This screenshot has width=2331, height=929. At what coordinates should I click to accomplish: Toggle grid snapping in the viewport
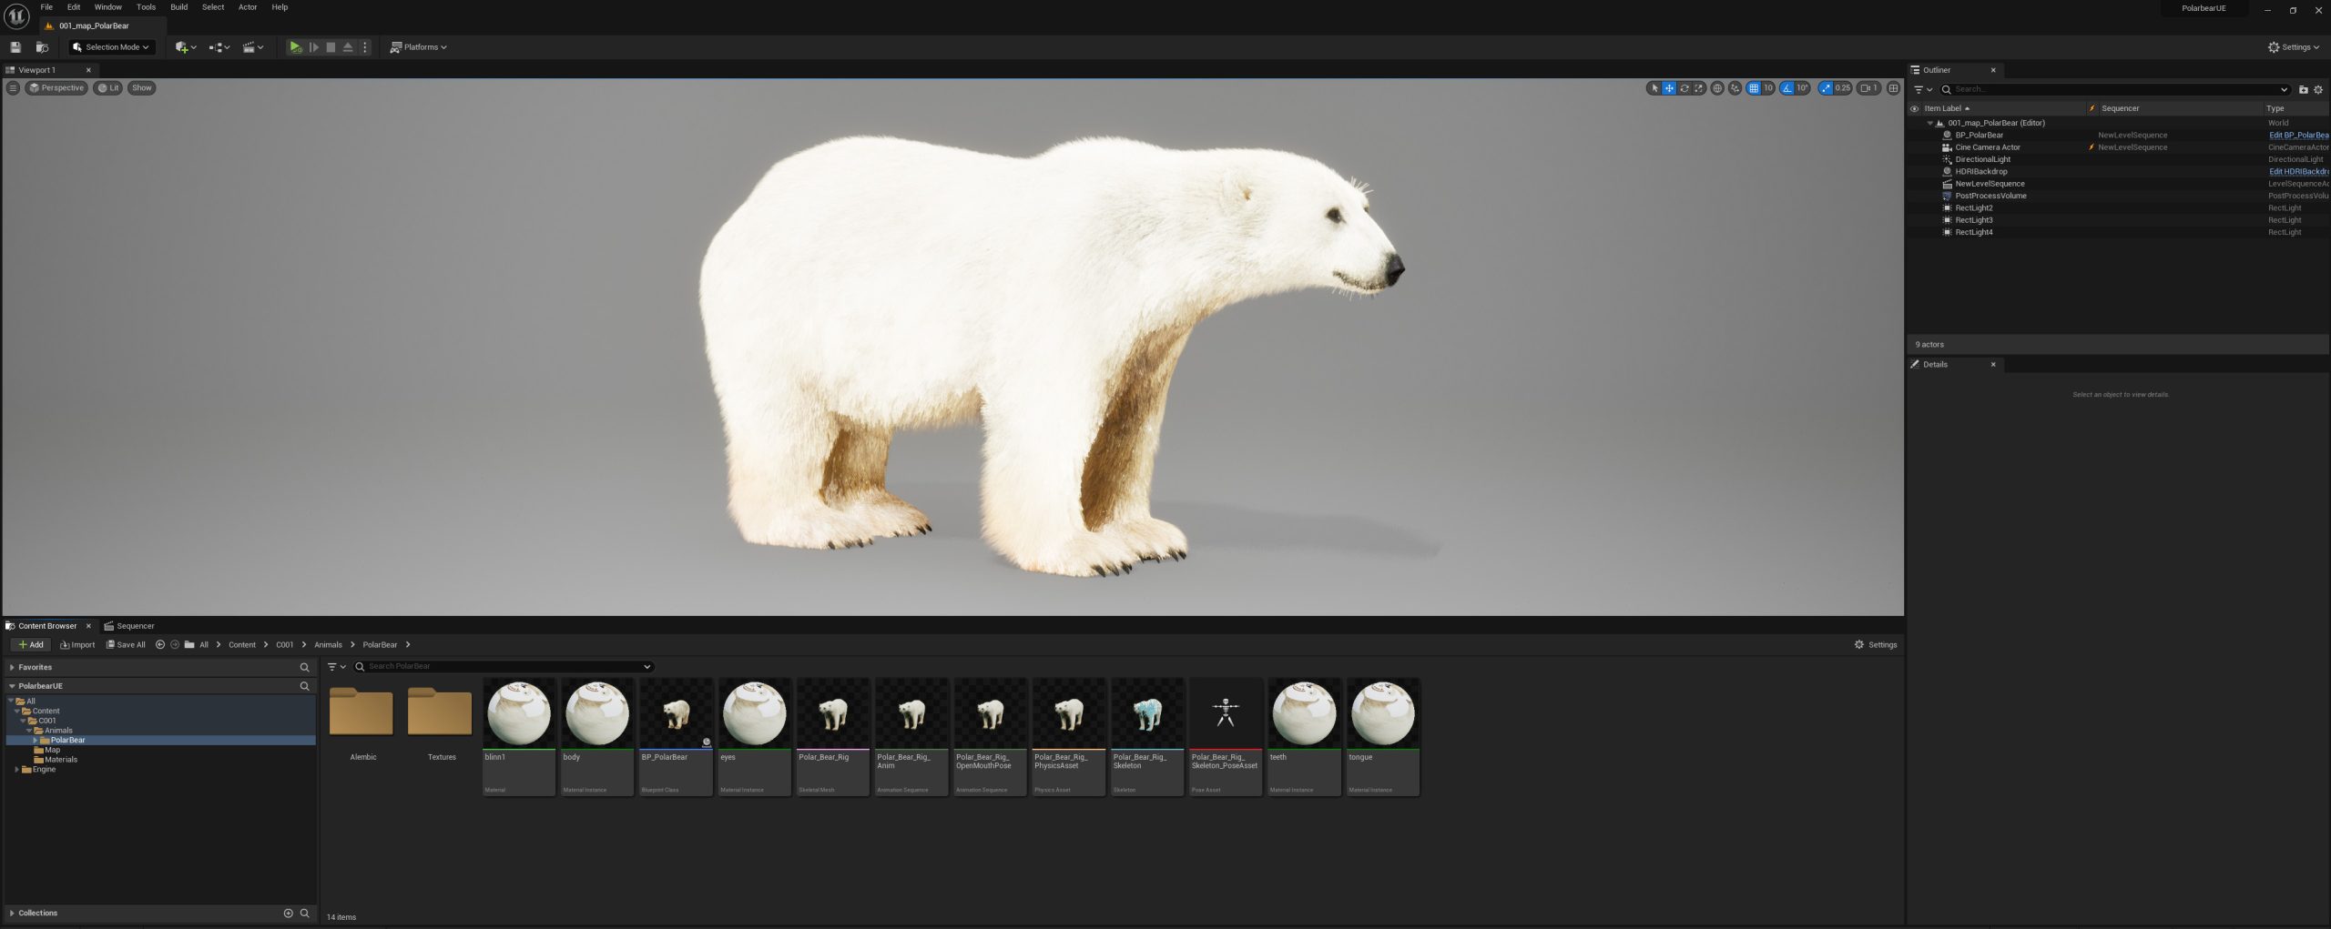[x=1753, y=88]
